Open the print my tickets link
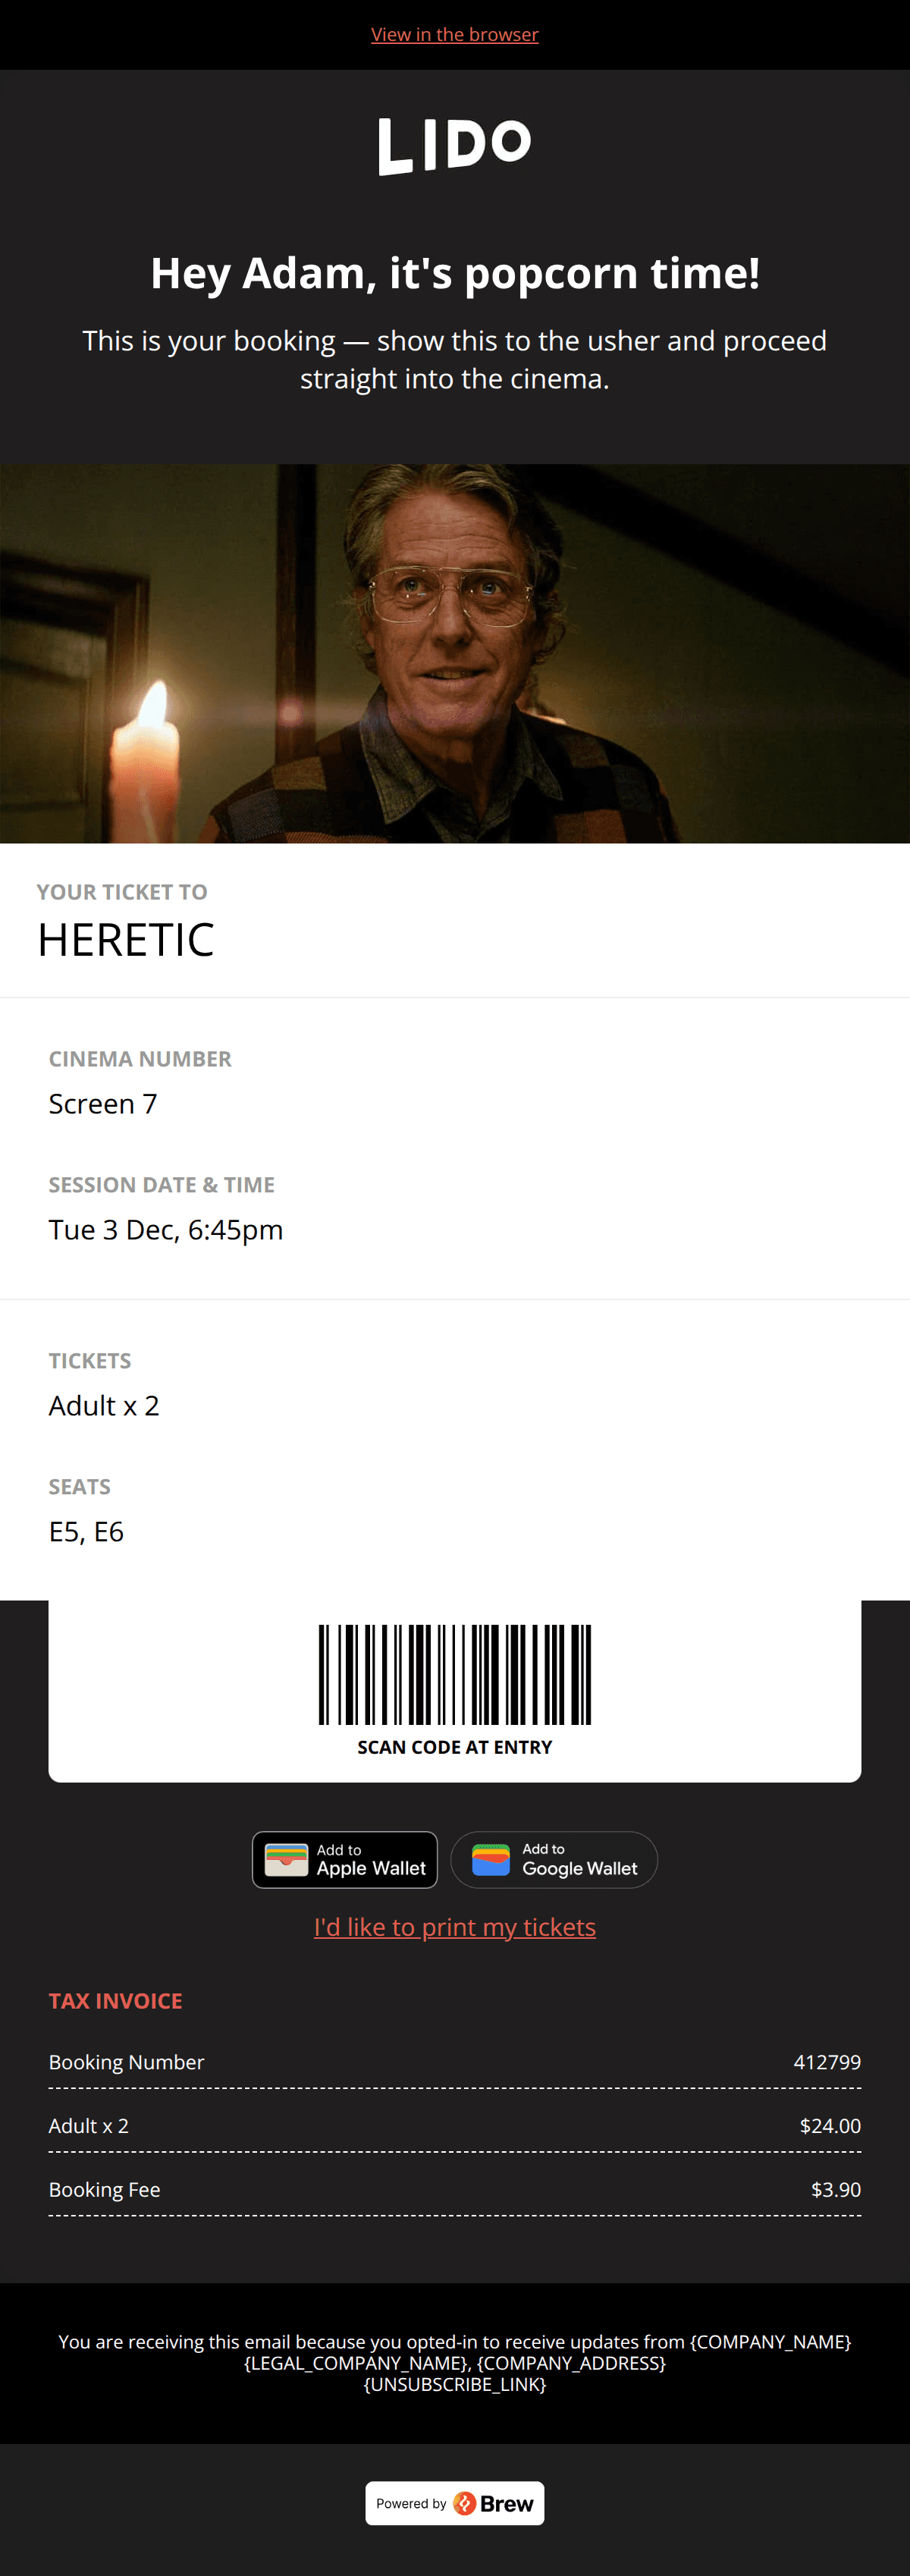This screenshot has width=910, height=2576. click(454, 1927)
